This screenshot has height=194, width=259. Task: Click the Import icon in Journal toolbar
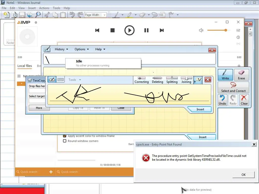30,15
